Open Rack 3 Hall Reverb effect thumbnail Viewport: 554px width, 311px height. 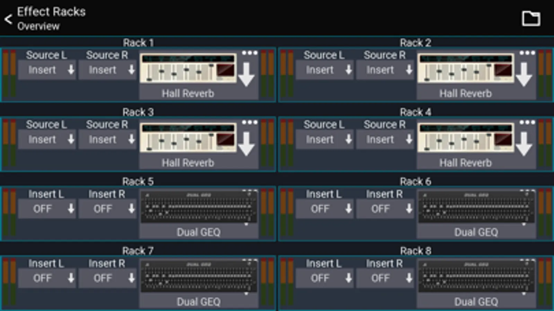click(x=188, y=137)
